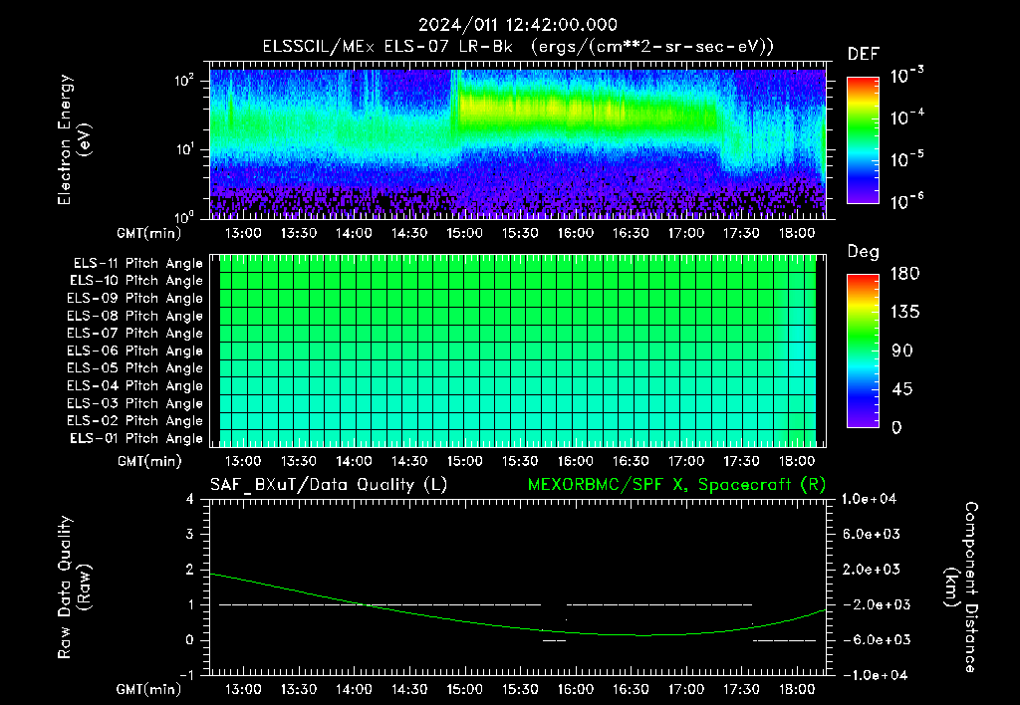
Task: Click the green MEXORBMC/SPF X, Spacecraft (R) heading
Action: pos(676,485)
